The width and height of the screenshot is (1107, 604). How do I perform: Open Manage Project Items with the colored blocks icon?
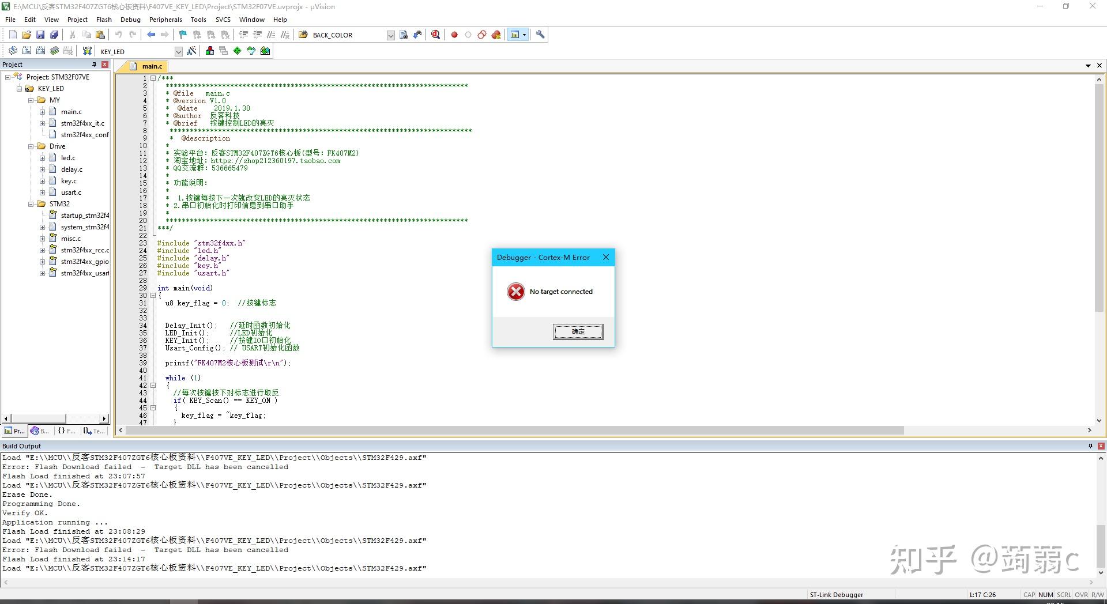(x=210, y=51)
